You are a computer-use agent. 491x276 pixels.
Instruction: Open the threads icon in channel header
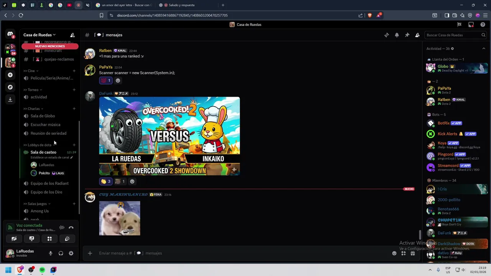click(387, 35)
